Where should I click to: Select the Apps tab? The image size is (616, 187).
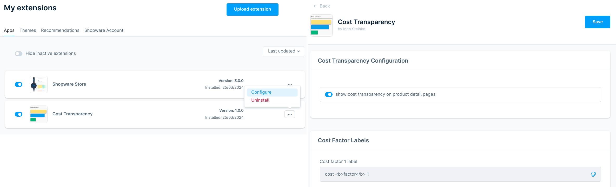pos(9,30)
